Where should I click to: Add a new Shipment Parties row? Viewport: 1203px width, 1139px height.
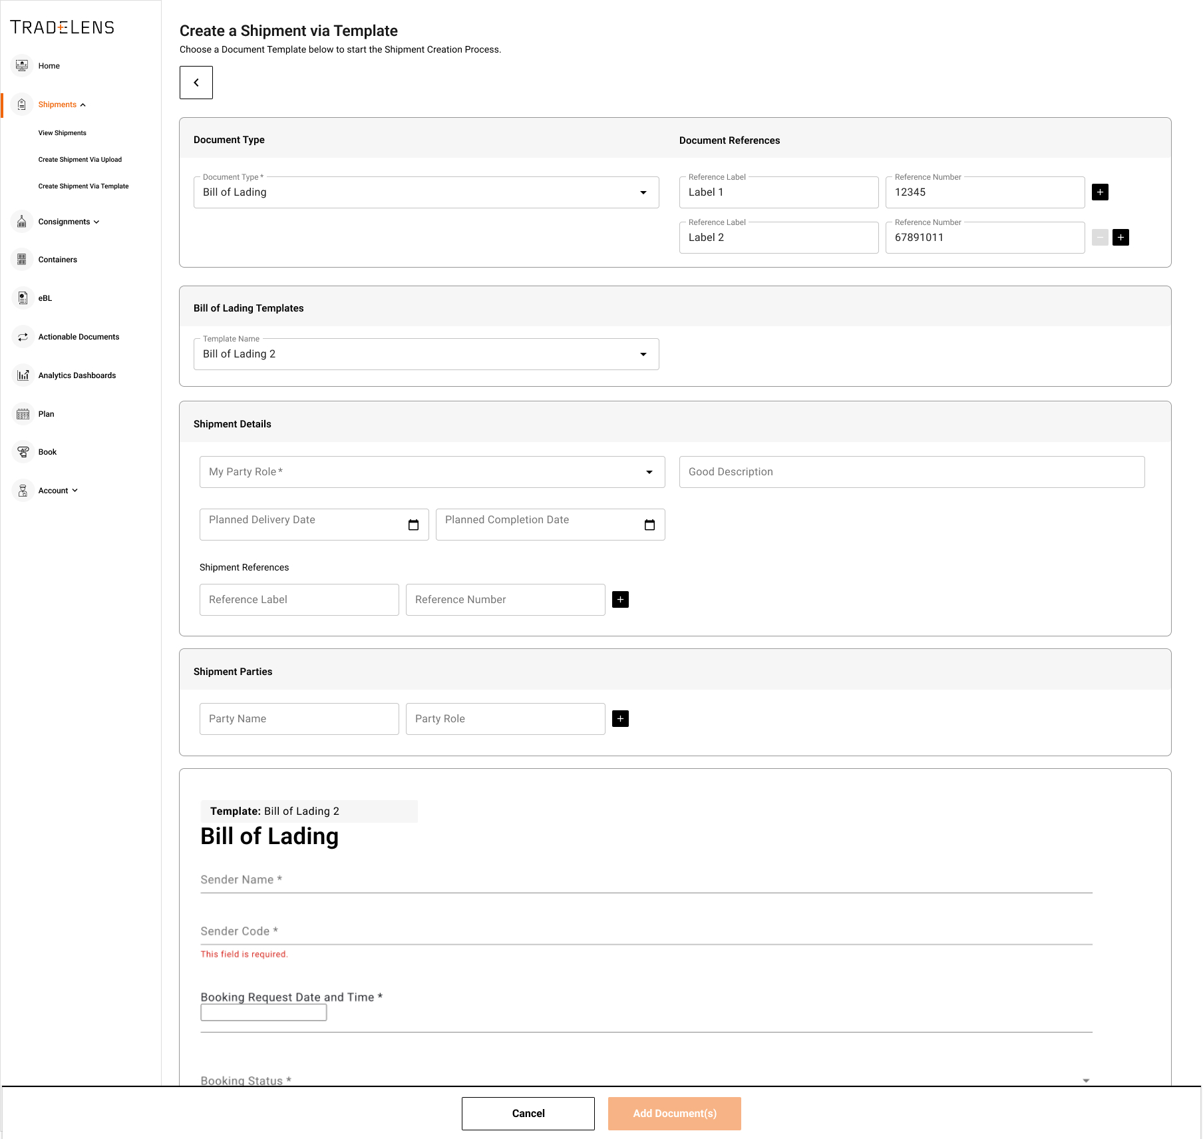[x=620, y=719]
